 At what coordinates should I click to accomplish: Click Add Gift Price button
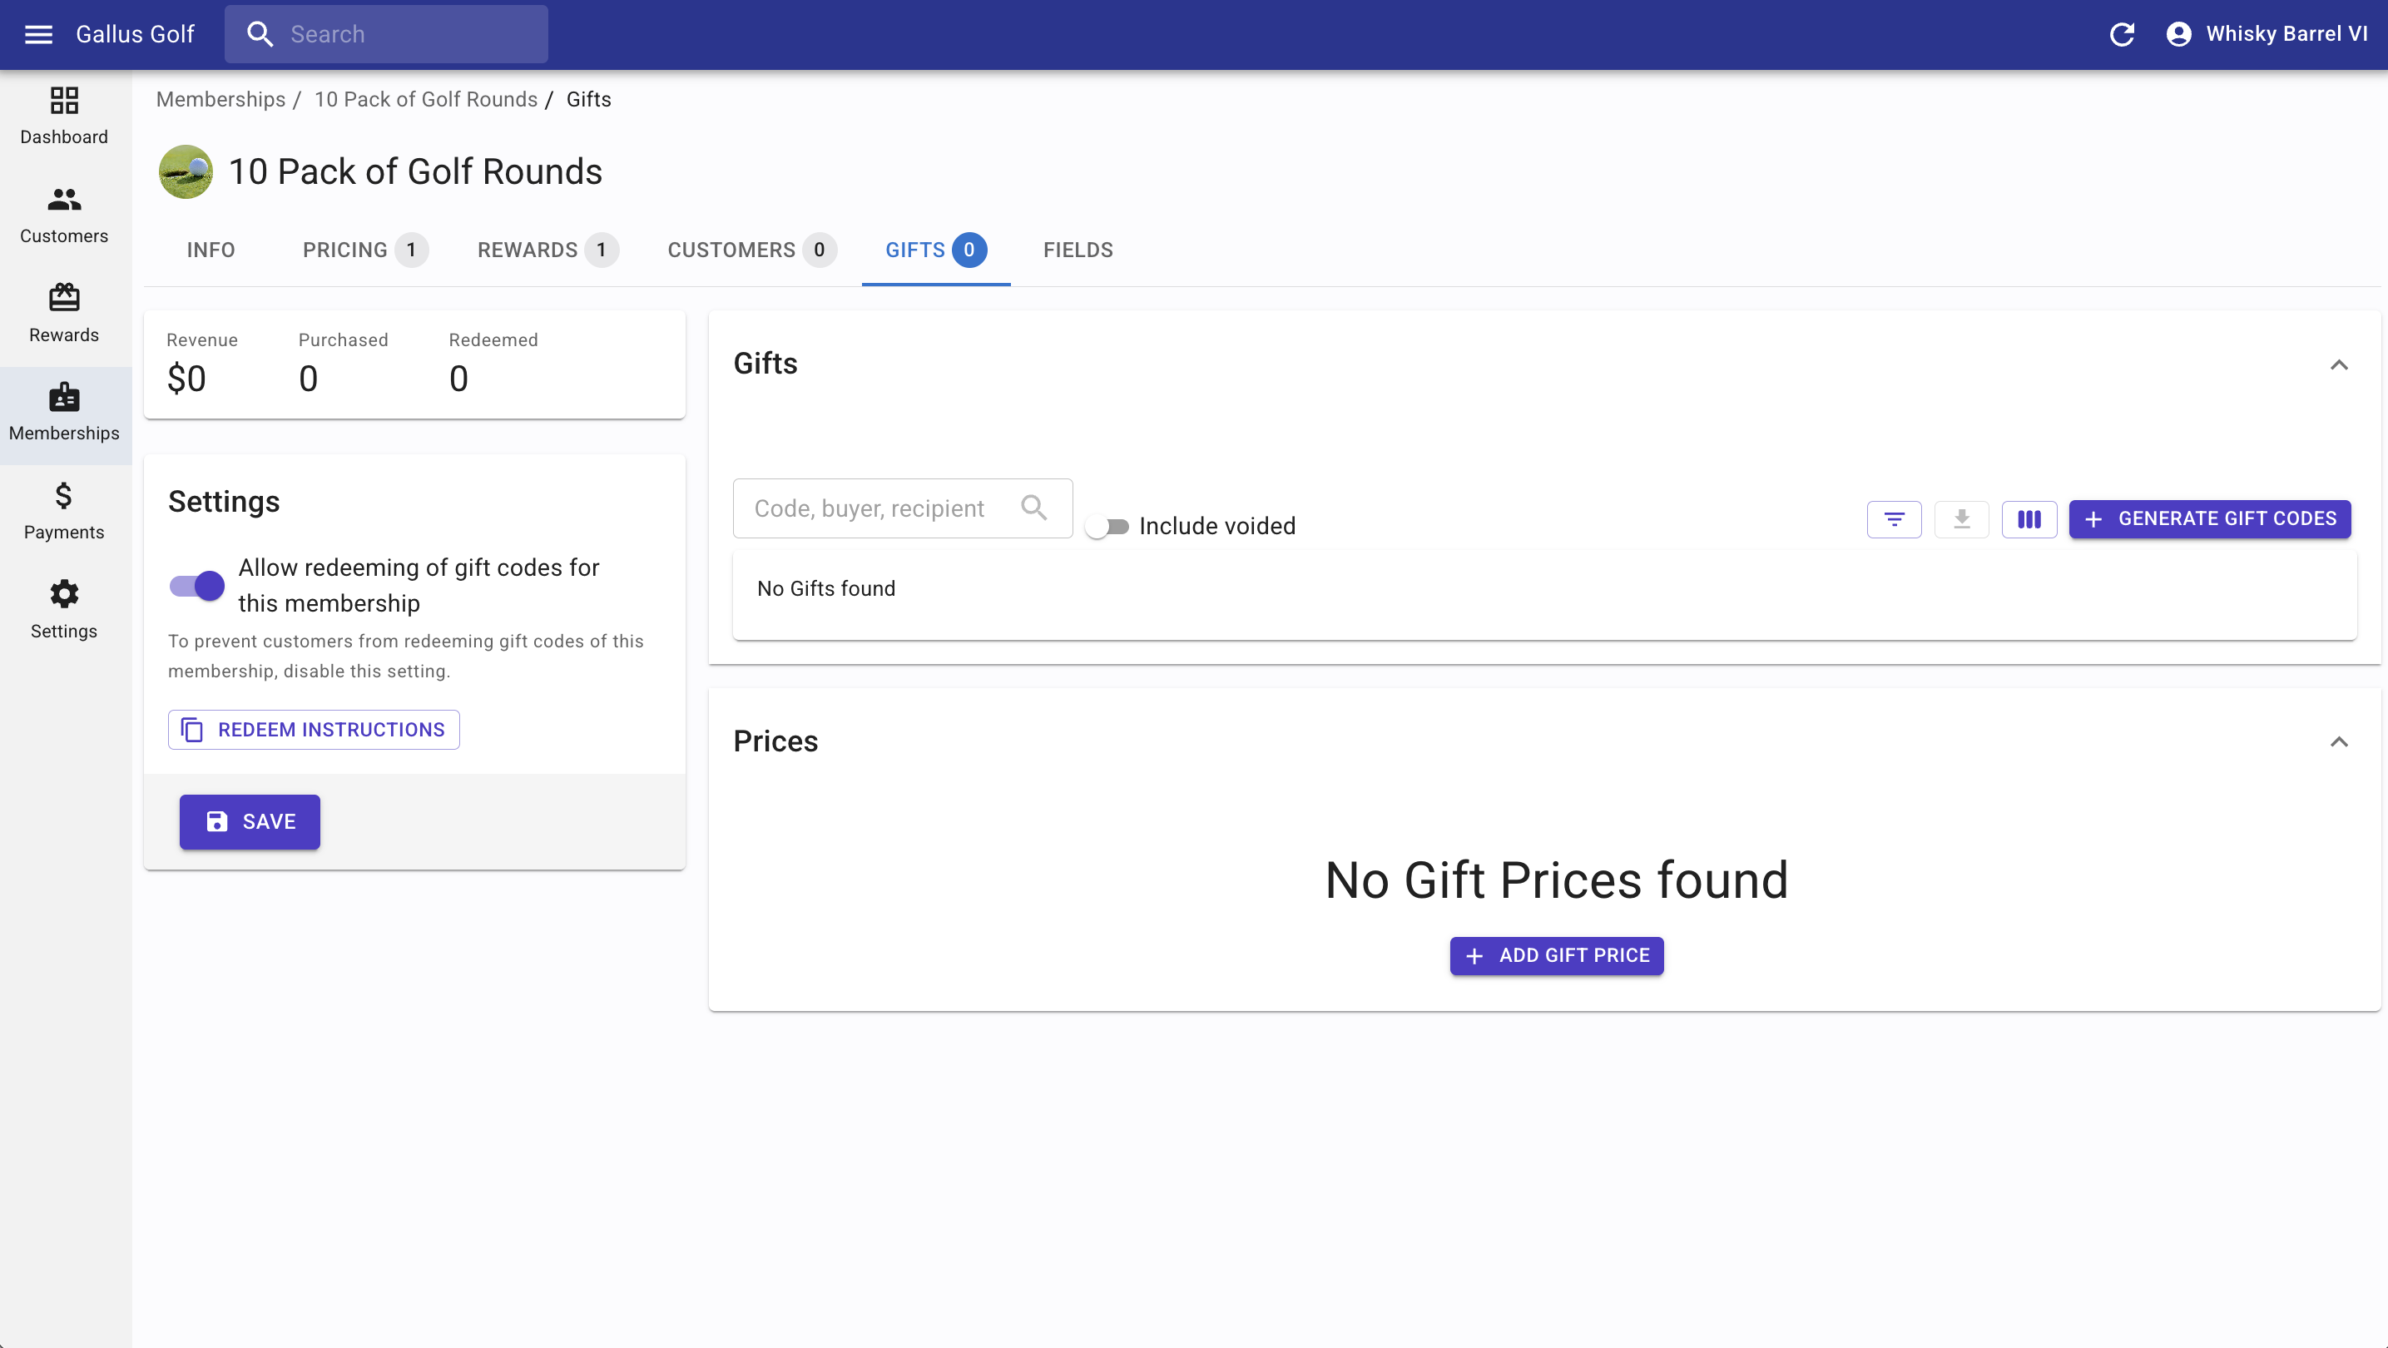tap(1557, 956)
